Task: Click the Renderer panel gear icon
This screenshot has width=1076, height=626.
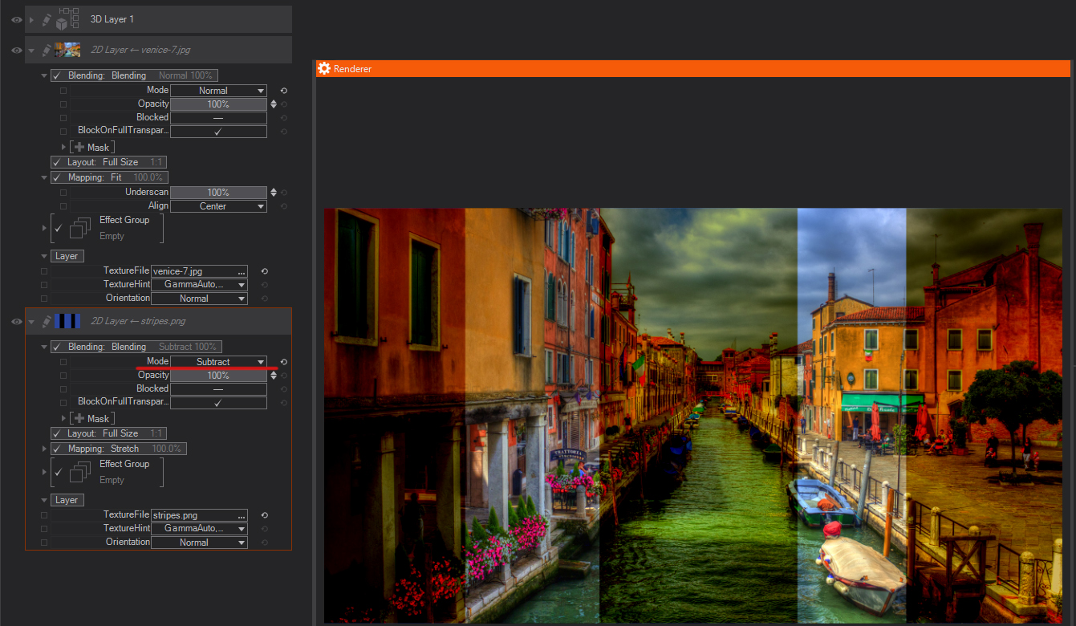Action: coord(324,69)
